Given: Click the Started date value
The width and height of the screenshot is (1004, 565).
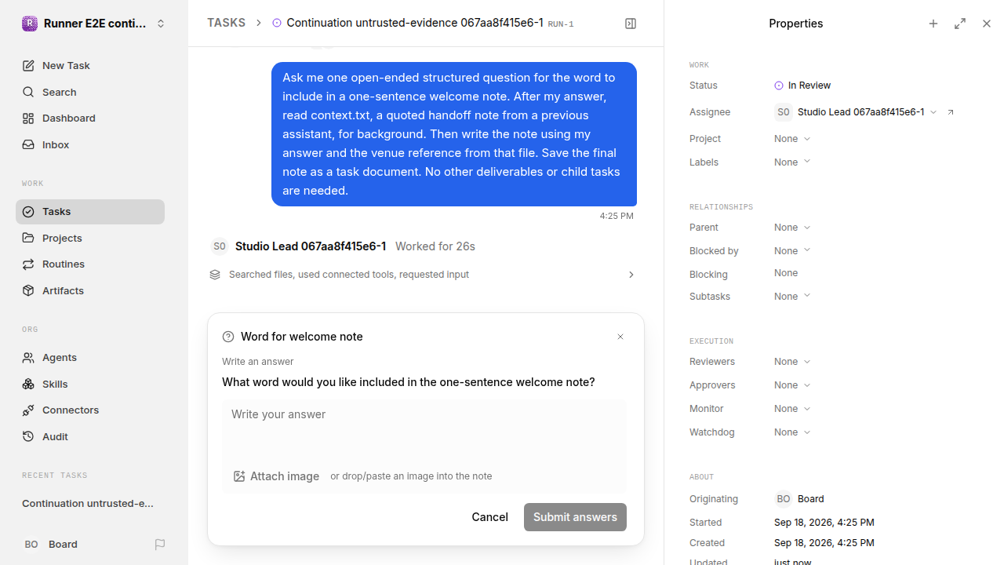Looking at the screenshot, I should [x=824, y=523].
